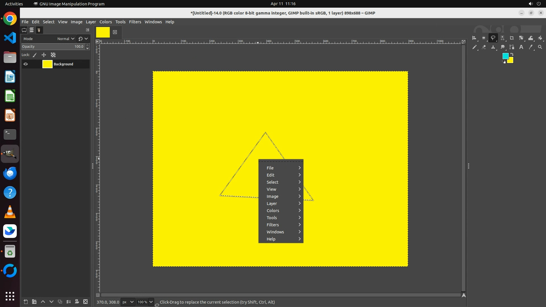Open VLC from the Ubuntu dock
This screenshot has height=307, width=546.
(x=10, y=212)
